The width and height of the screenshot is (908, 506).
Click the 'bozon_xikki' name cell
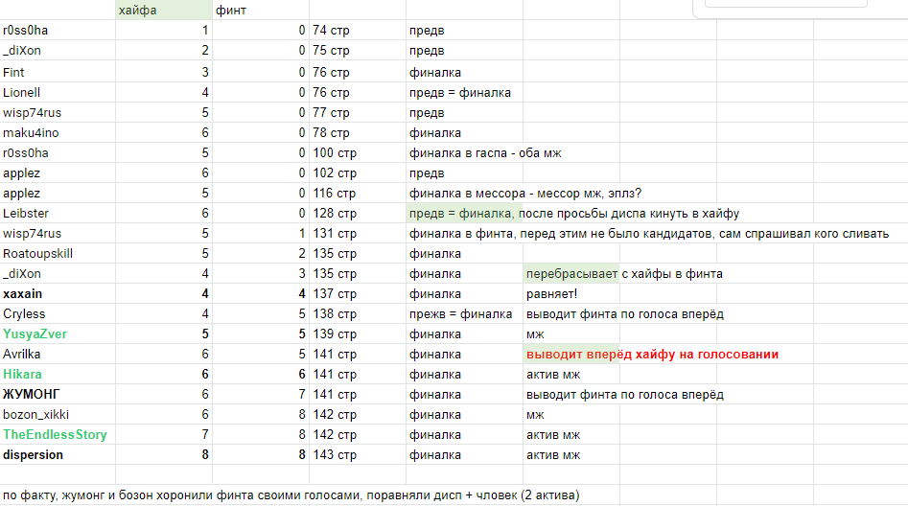pos(58,414)
